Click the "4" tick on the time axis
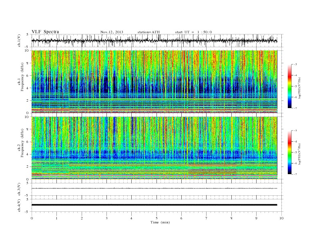This screenshot has width=317, height=245. 132,218
